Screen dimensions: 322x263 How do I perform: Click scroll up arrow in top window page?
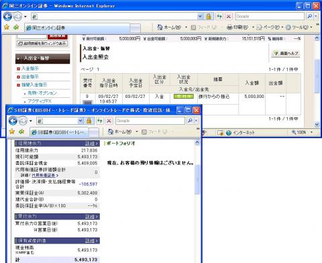point(317,38)
